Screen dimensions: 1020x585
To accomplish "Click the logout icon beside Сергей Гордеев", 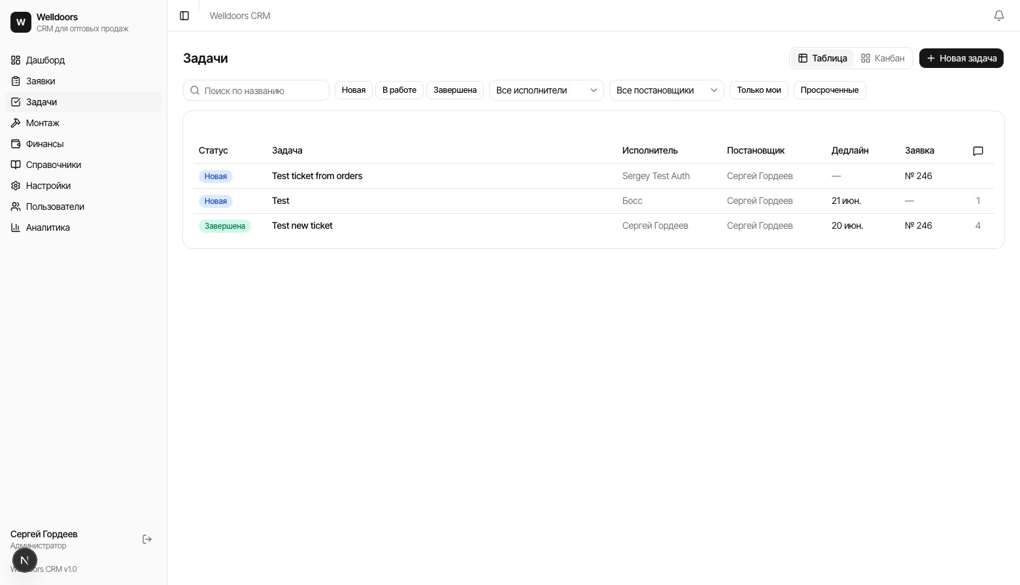I will [147, 539].
